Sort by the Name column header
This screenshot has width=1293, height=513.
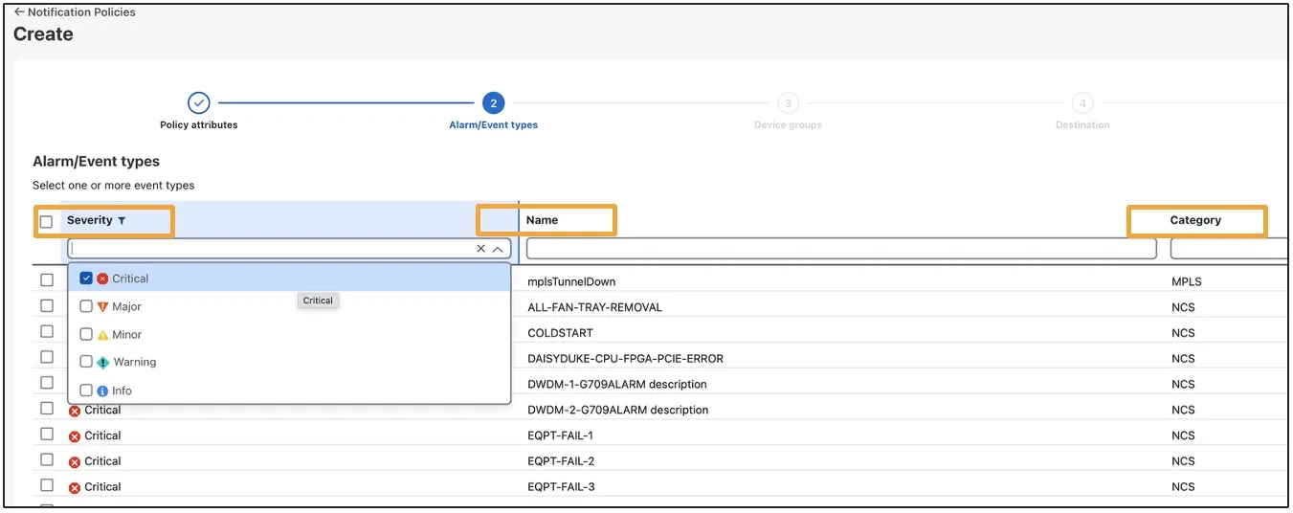pyautogui.click(x=542, y=220)
